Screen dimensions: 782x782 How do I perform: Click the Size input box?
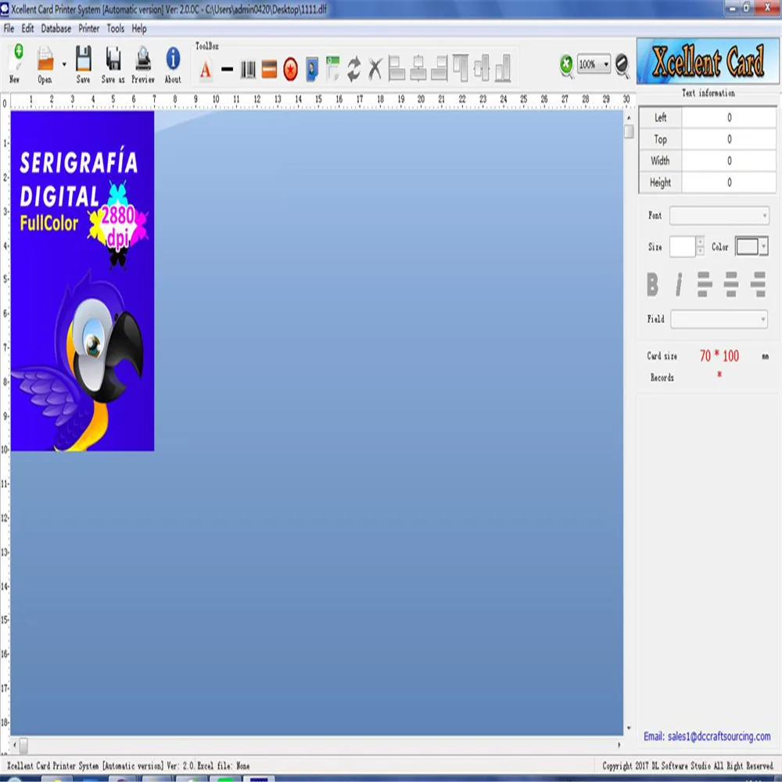click(682, 246)
